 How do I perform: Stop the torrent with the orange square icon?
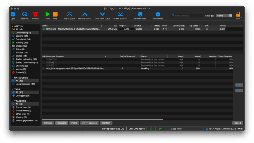[55, 14]
